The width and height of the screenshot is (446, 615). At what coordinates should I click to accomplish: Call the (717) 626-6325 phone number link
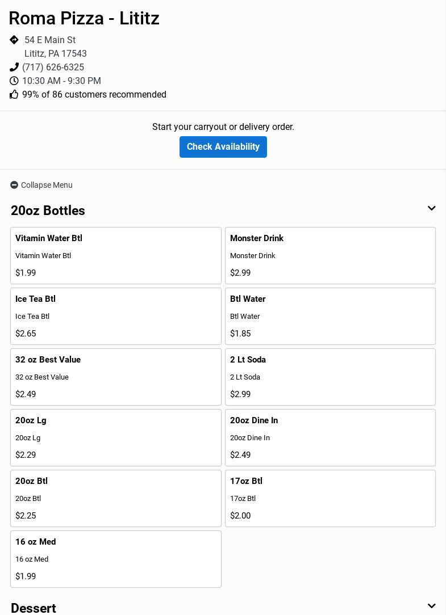point(53,68)
